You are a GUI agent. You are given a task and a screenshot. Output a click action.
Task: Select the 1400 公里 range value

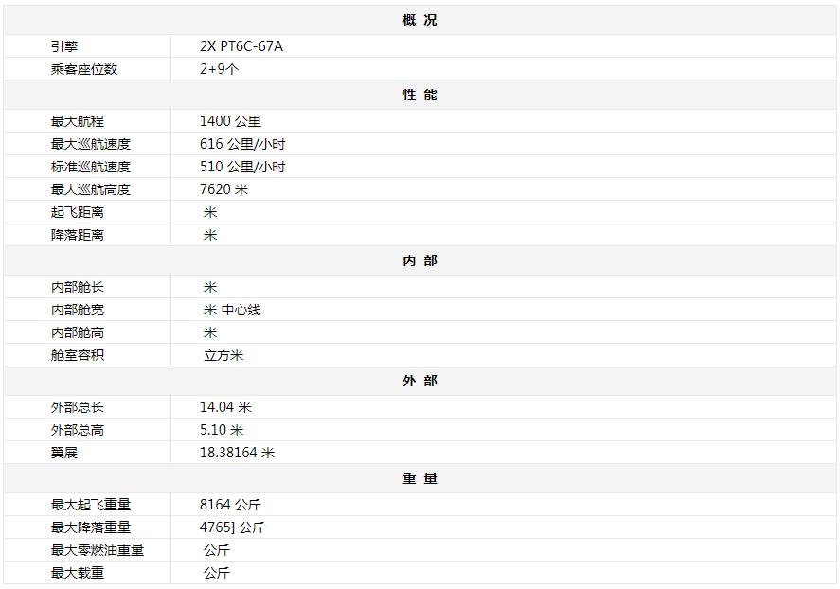pos(230,121)
